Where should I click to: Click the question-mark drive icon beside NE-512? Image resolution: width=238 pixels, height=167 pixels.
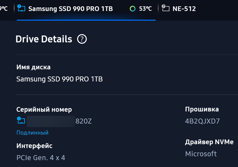pyautogui.click(x=165, y=8)
